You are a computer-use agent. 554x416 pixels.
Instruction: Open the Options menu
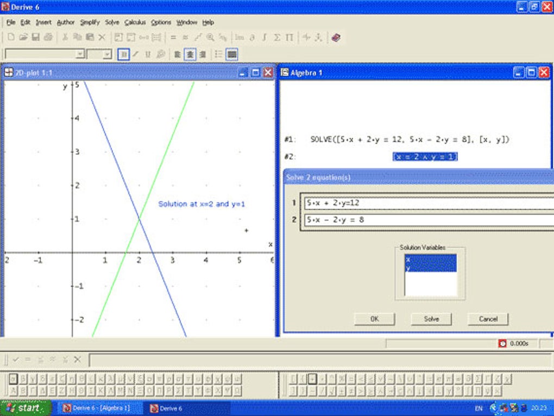pyautogui.click(x=161, y=22)
